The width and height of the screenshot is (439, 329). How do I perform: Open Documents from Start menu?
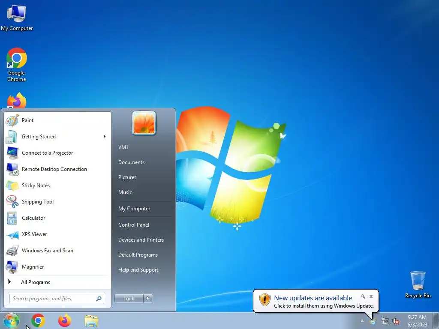[131, 162]
